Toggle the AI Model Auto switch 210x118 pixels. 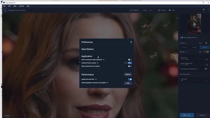pyautogui.click(x=207, y=43)
